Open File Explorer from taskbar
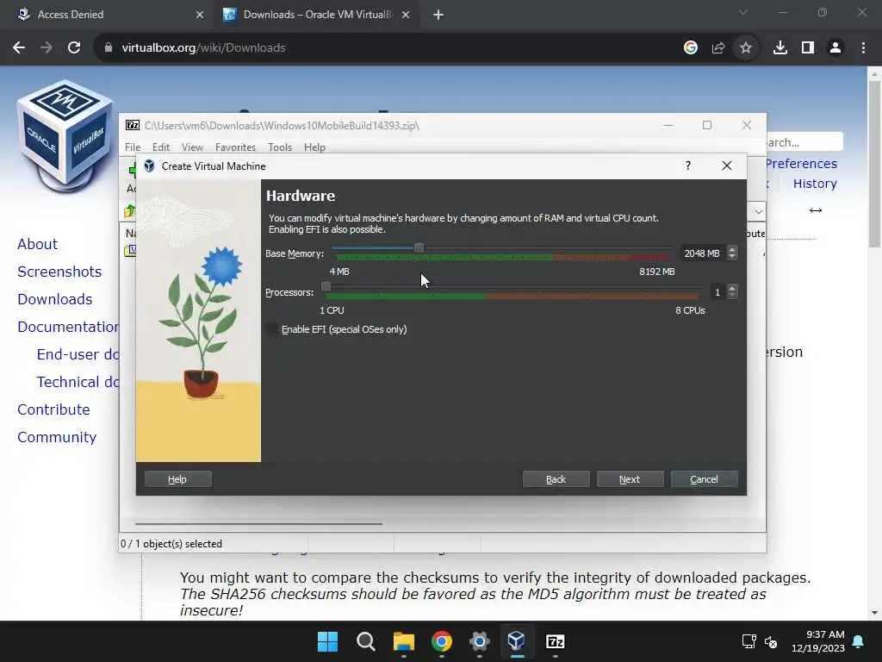The width and height of the screenshot is (882, 662). [x=404, y=641]
